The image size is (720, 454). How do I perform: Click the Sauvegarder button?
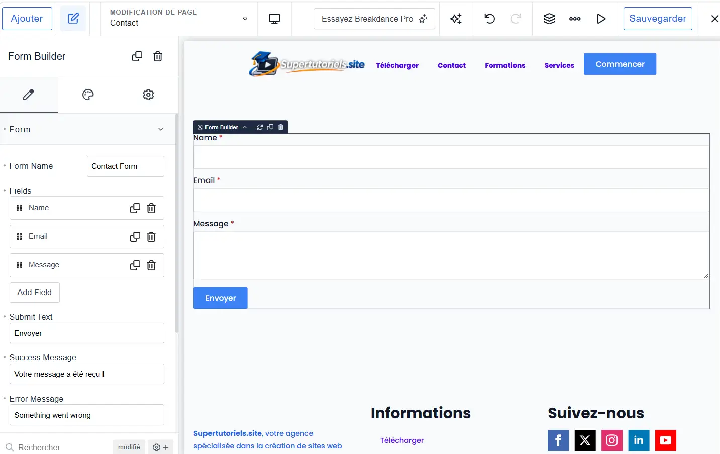(x=658, y=19)
